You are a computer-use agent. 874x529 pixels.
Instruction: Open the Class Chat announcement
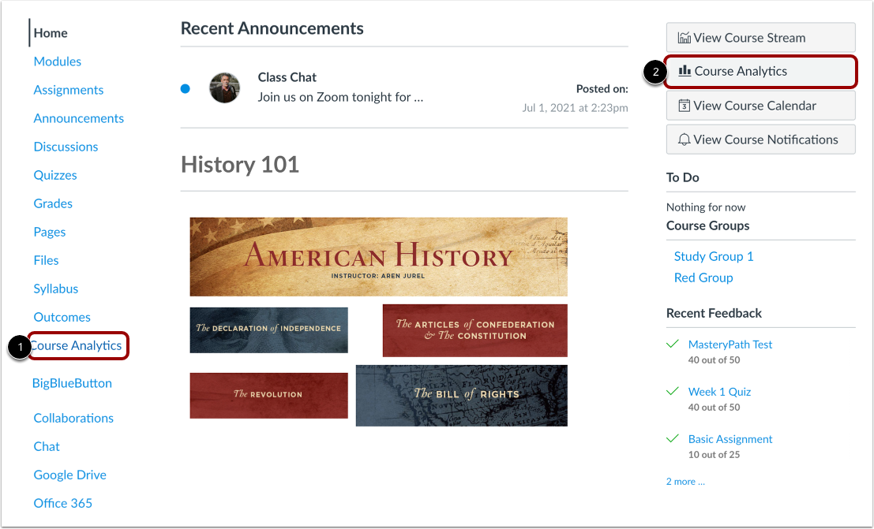point(287,77)
